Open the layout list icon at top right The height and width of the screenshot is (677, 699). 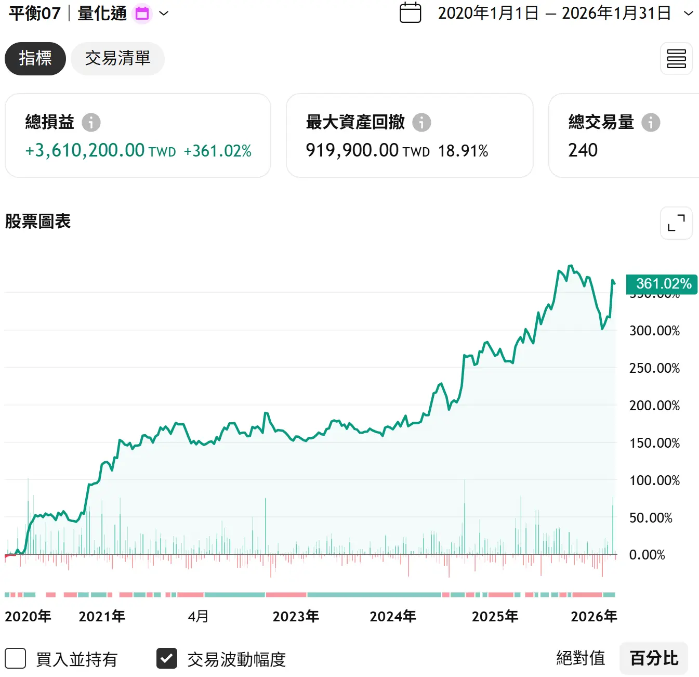[x=676, y=59]
